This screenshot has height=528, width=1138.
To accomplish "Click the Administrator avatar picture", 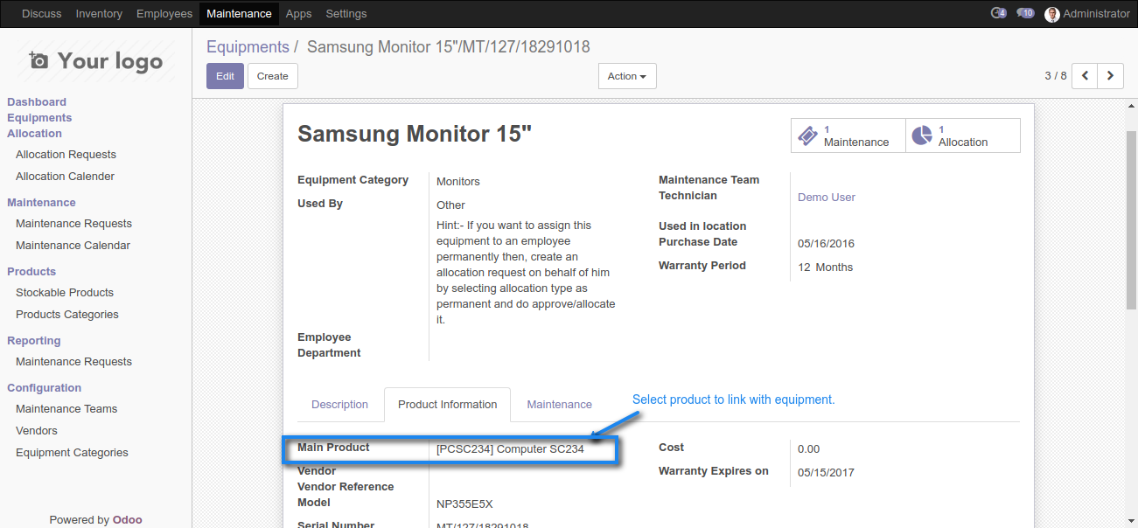I will (1052, 14).
